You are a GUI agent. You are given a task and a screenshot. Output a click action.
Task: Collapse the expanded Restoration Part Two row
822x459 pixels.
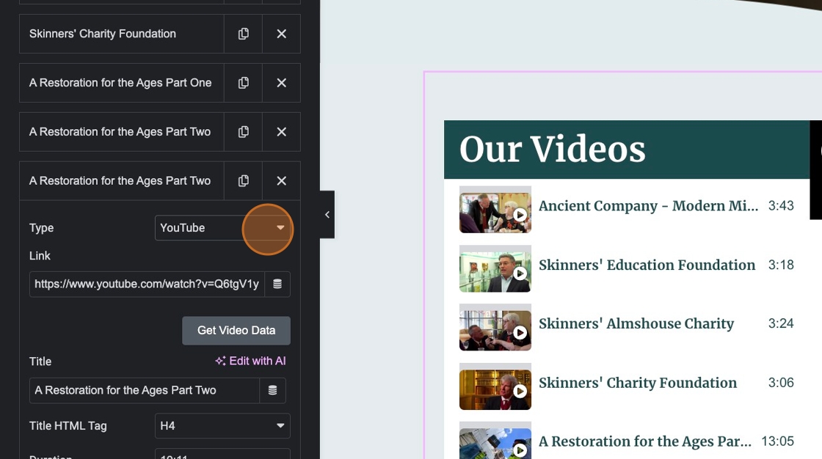[122, 181]
